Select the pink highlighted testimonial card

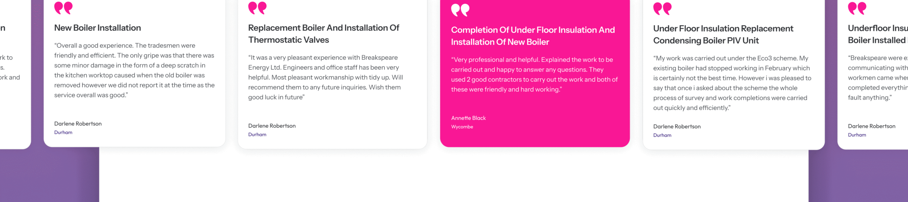(x=535, y=73)
